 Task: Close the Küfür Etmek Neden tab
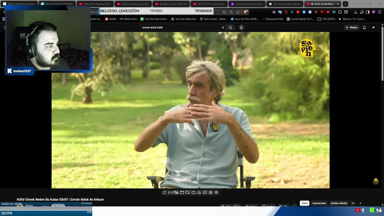click(338, 4)
